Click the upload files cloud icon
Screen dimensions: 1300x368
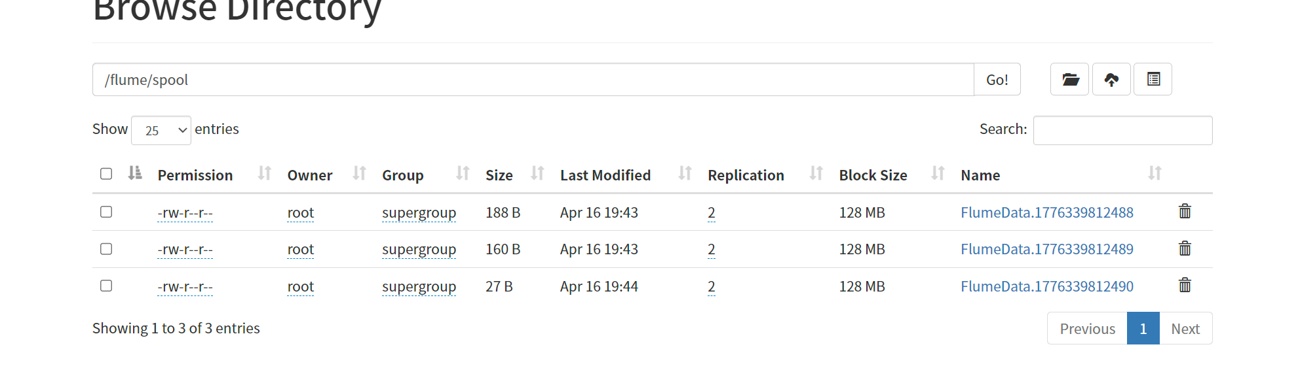1111,79
